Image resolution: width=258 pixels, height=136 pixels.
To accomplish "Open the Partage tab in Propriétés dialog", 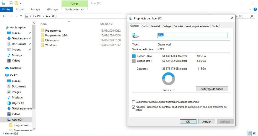I will tap(167, 26).
